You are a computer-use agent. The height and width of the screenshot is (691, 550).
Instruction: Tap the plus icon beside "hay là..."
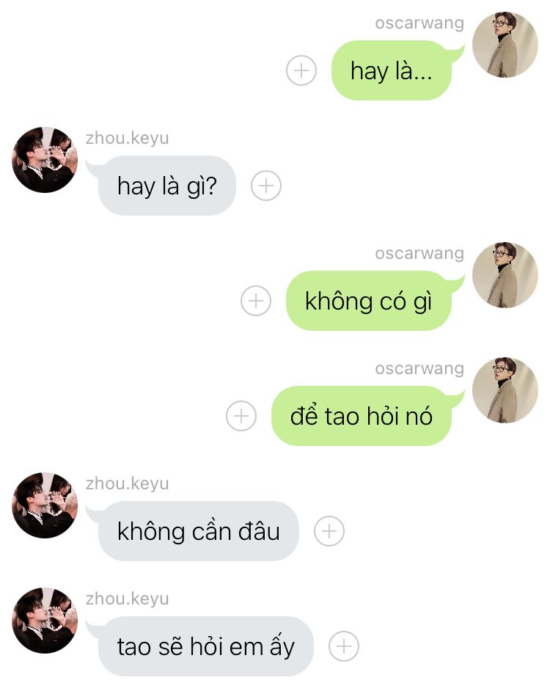pyautogui.click(x=301, y=70)
